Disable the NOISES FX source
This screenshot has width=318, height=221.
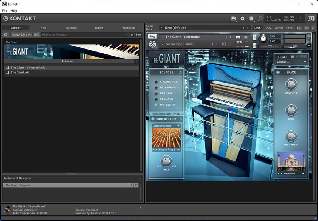click(156, 105)
